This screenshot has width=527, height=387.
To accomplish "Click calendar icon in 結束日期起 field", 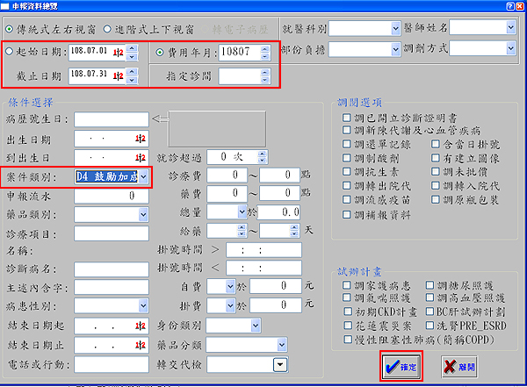I will tap(140, 326).
